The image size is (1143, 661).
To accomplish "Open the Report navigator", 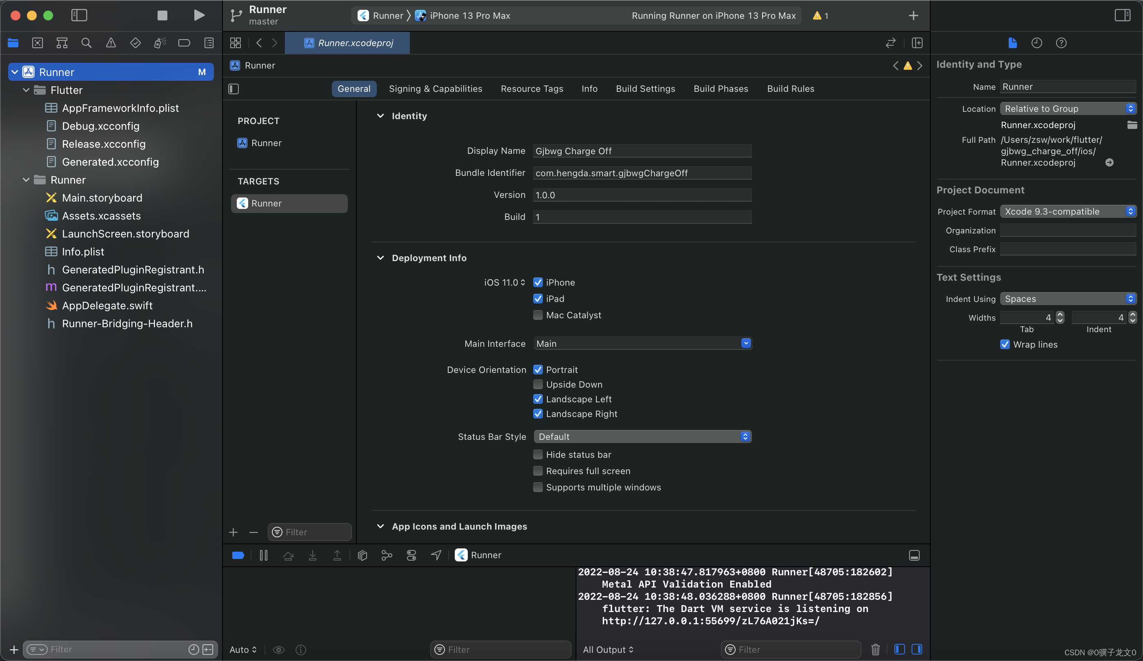I will (x=209, y=43).
